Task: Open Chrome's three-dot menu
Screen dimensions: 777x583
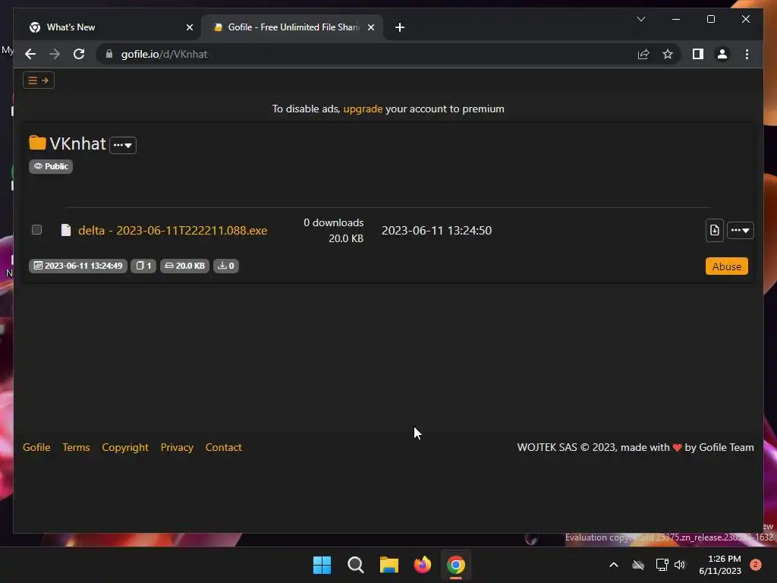Action: point(747,54)
